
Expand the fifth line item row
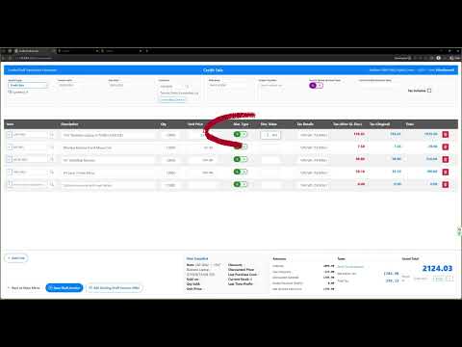(10, 184)
